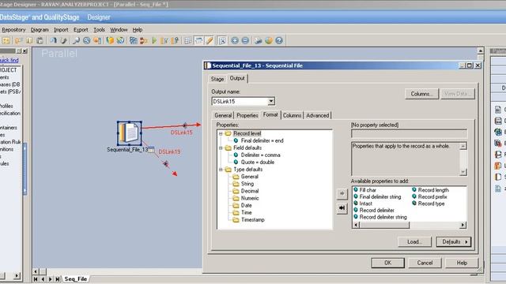Select the Sequential_File_13 stage icon on canvas
Screen dimensions: 506x284
pyautogui.click(x=130, y=133)
